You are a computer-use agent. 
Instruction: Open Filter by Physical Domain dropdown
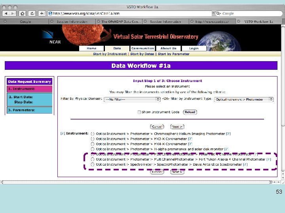pos(132,99)
